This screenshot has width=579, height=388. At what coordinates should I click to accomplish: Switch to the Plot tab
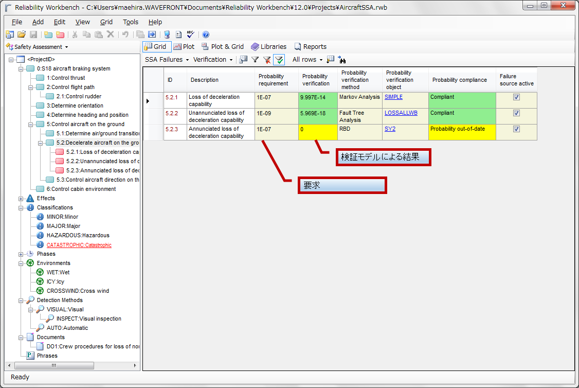click(x=184, y=46)
